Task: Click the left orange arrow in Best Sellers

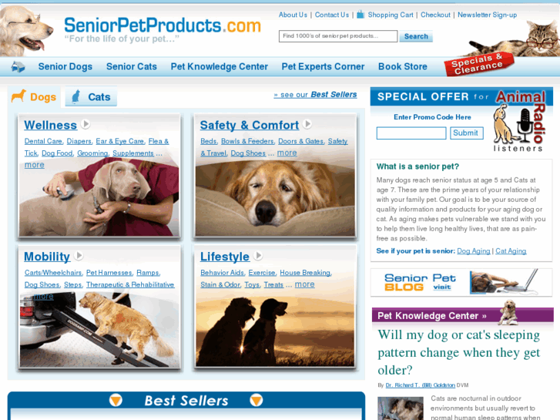Action: coord(116,400)
